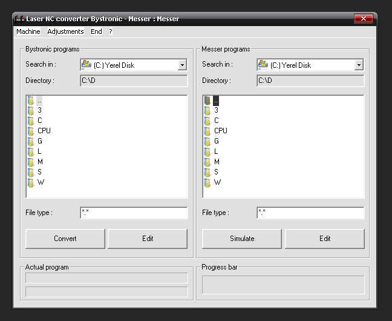Select the W folder icon in Messer list
The image size is (392, 321).
[207, 182]
